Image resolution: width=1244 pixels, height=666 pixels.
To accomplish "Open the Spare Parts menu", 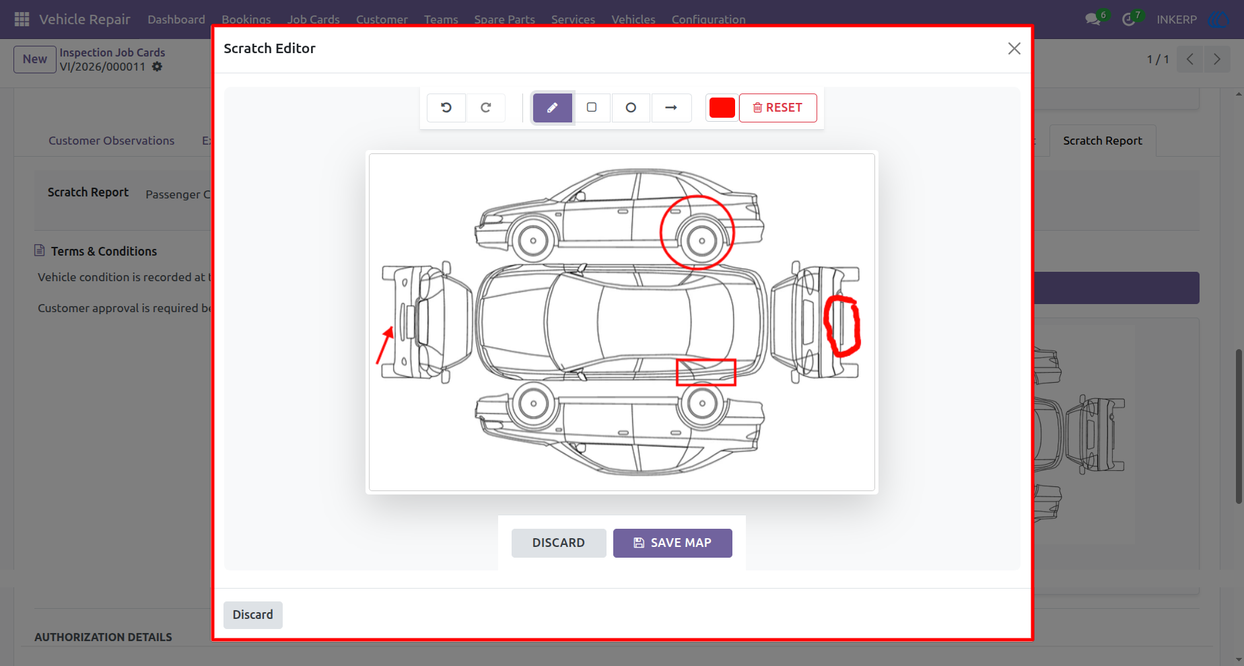I will [x=505, y=20].
